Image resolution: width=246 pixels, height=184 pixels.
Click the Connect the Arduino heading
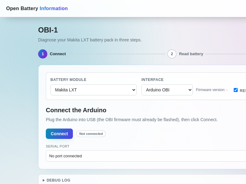[76, 110]
